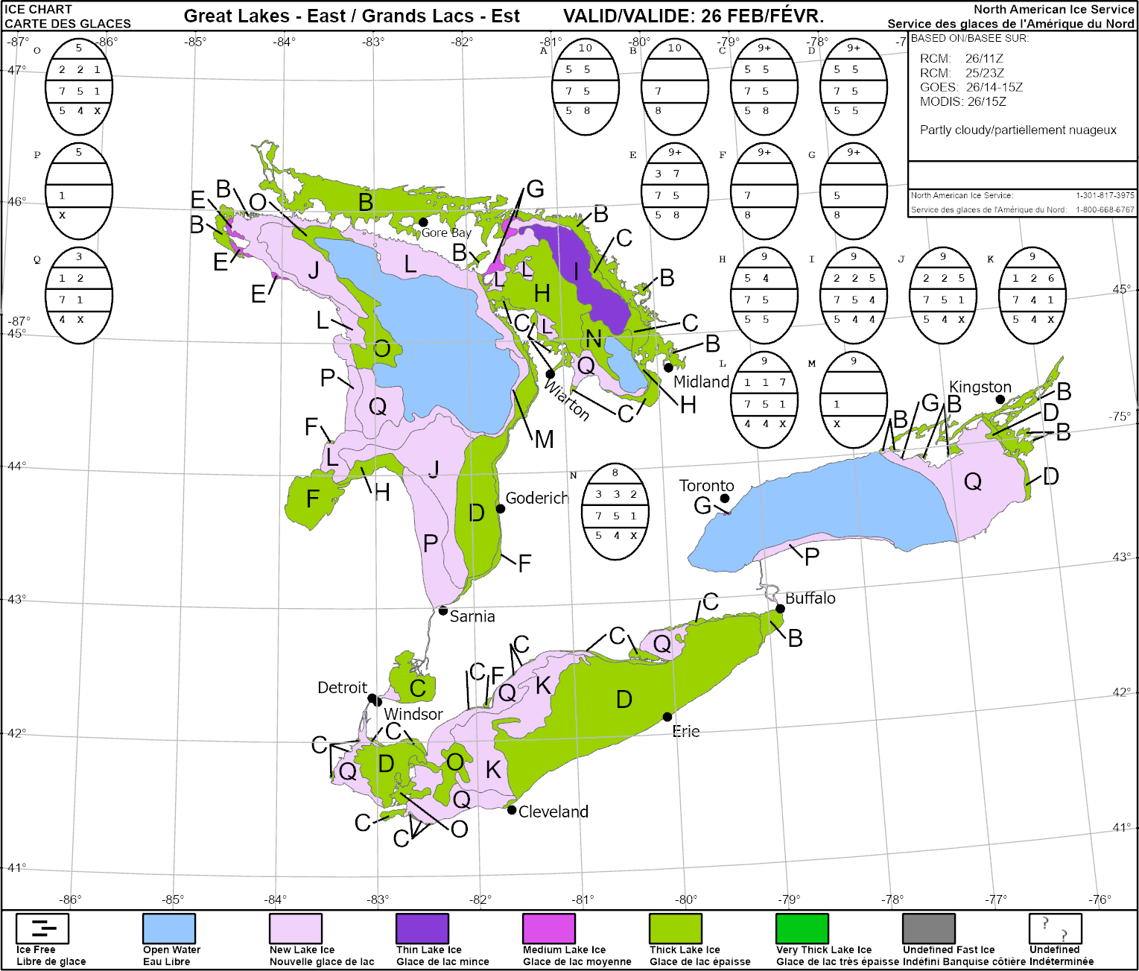Click the Ice Free legend symbol
This screenshot has height=971, width=1139.
click(x=42, y=929)
